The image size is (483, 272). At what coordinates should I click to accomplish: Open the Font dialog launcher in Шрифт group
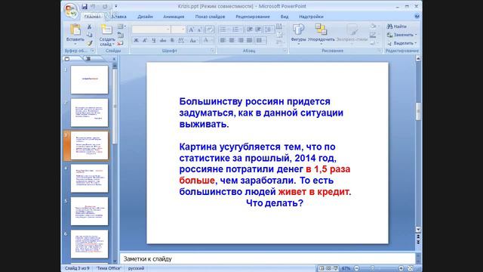(212, 51)
